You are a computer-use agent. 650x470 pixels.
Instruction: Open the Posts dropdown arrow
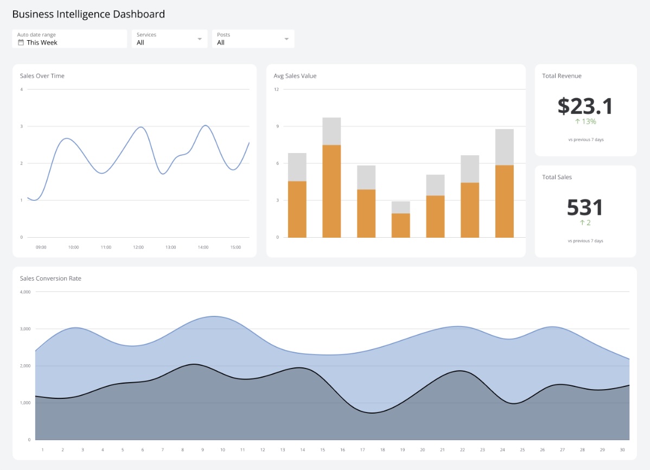286,39
